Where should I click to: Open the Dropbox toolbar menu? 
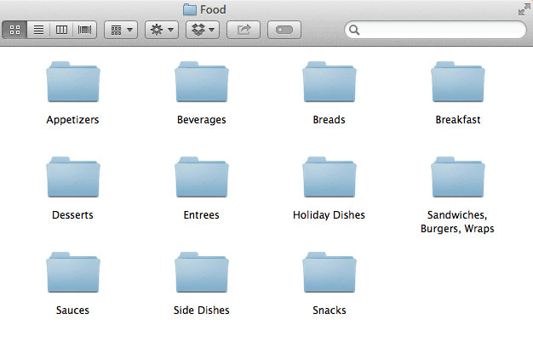pyautogui.click(x=203, y=30)
